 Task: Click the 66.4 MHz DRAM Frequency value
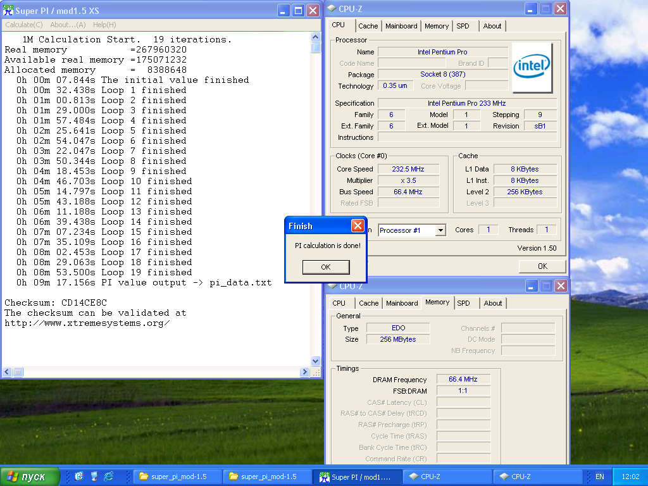point(463,379)
